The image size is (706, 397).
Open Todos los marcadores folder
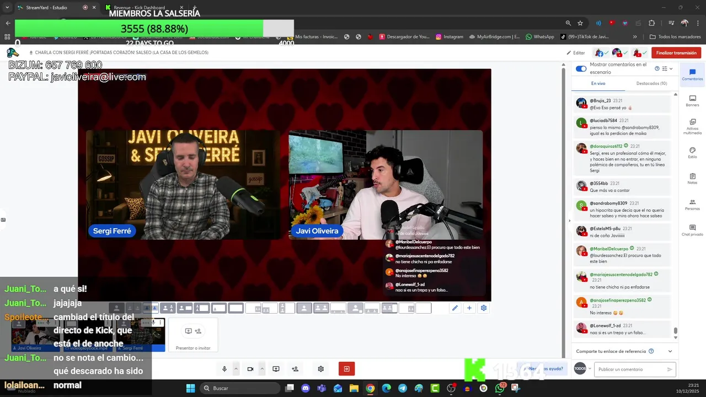coord(675,37)
